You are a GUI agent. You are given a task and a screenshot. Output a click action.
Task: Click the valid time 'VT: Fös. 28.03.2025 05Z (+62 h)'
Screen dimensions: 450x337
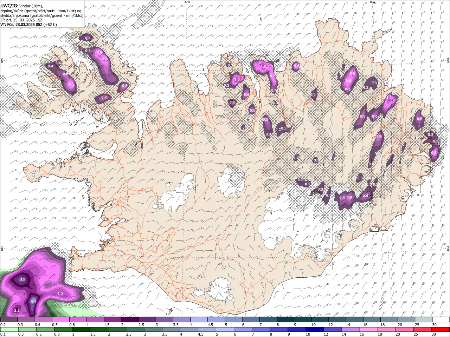pyautogui.click(x=28, y=25)
